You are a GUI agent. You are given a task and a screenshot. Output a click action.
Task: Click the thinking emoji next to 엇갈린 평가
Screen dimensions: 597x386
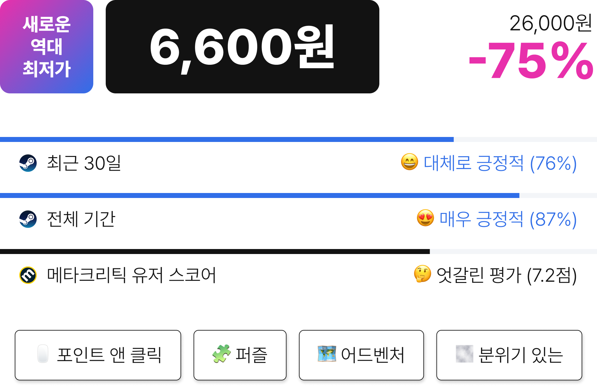[422, 274]
